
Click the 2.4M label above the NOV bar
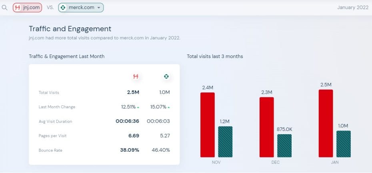tap(208, 87)
